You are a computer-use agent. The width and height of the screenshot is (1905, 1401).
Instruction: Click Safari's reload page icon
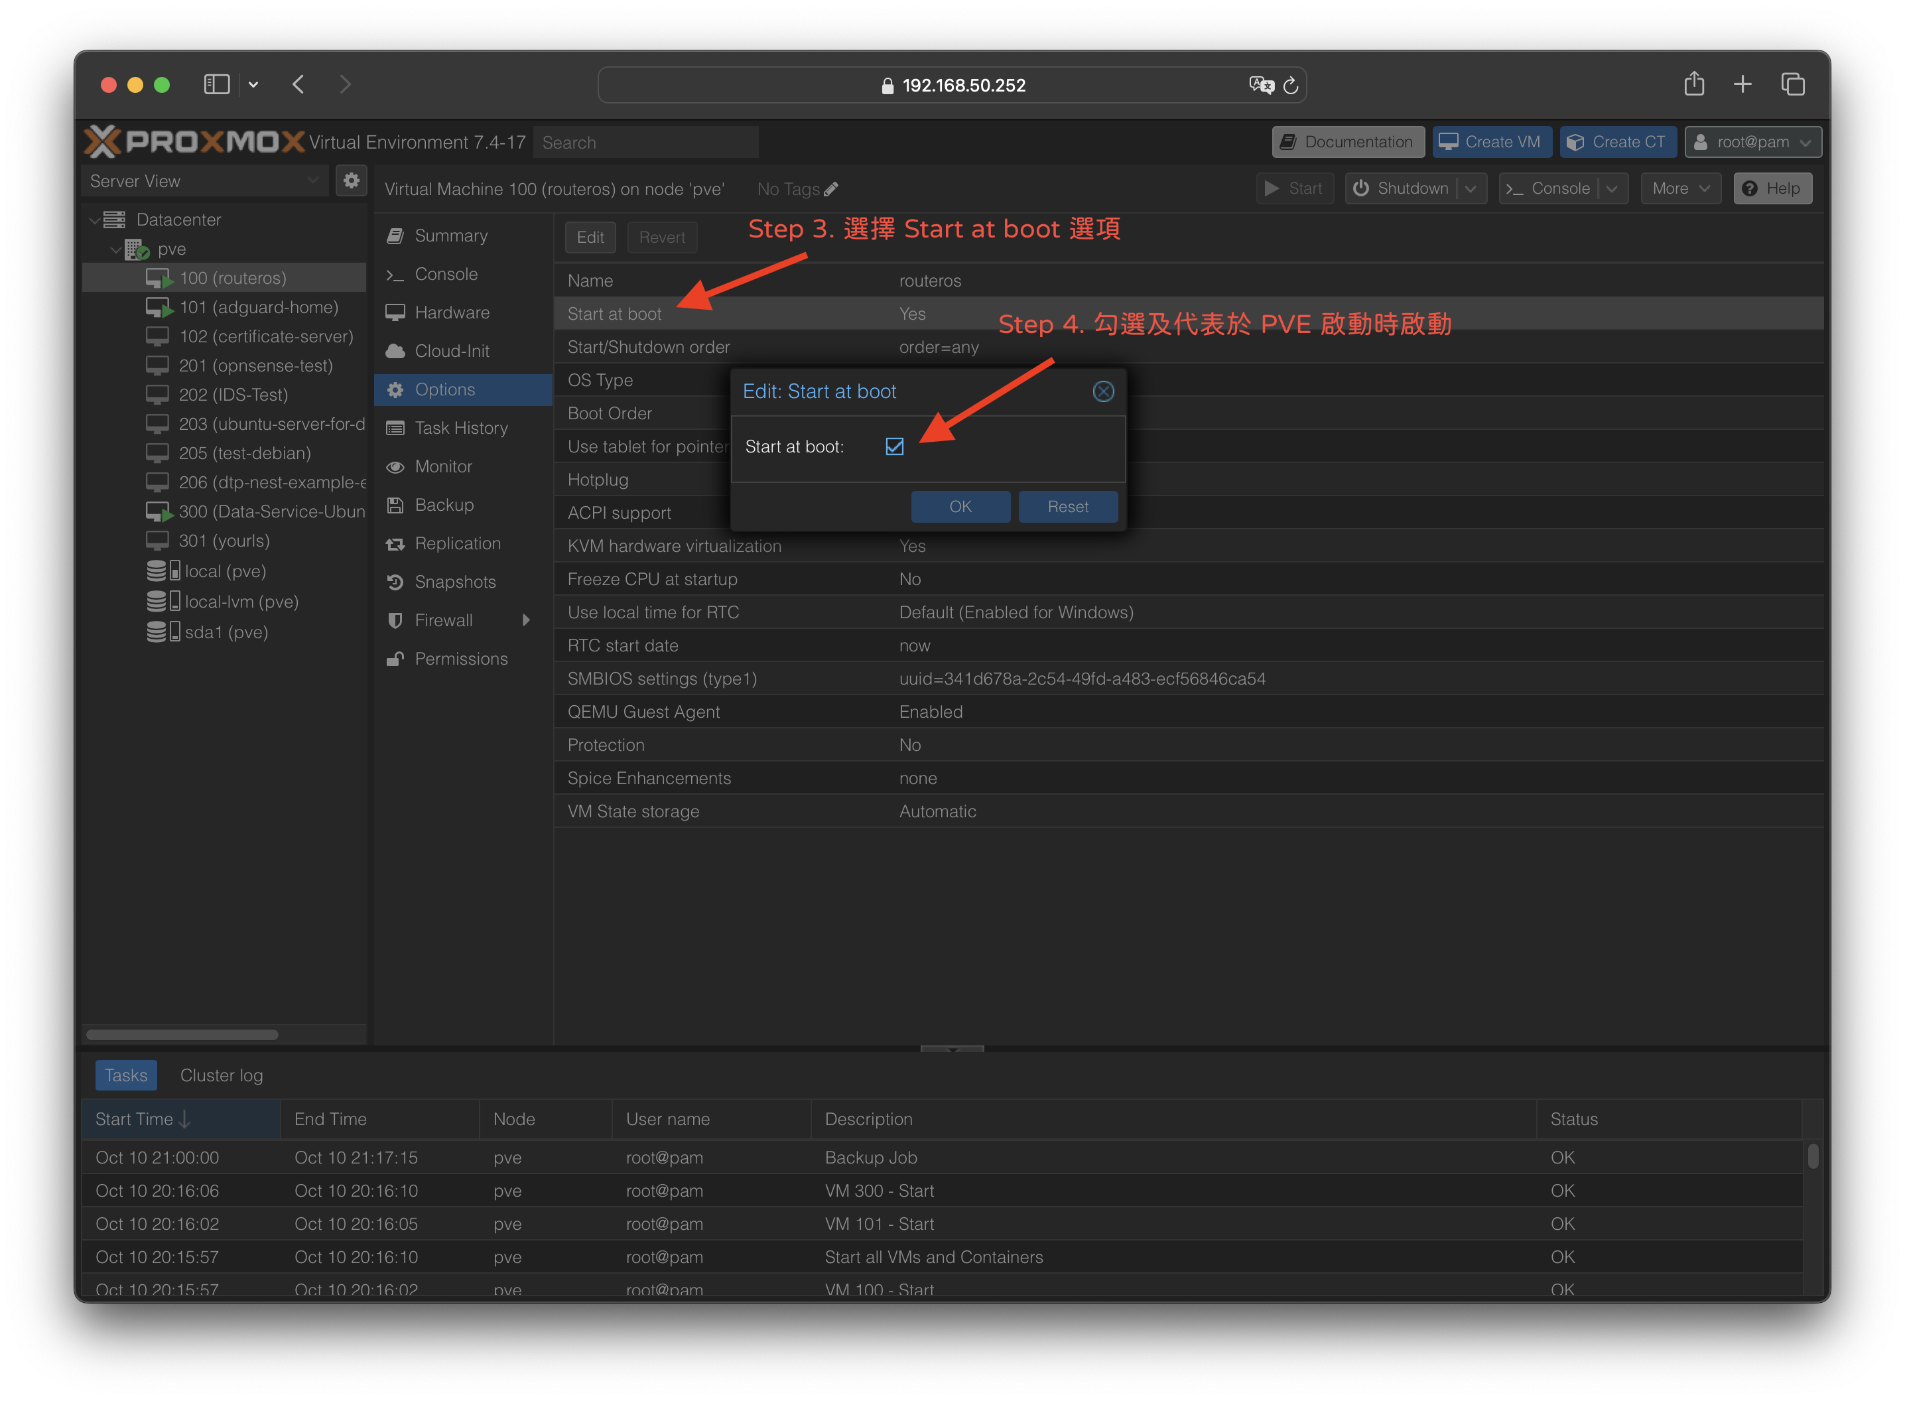tap(1290, 86)
